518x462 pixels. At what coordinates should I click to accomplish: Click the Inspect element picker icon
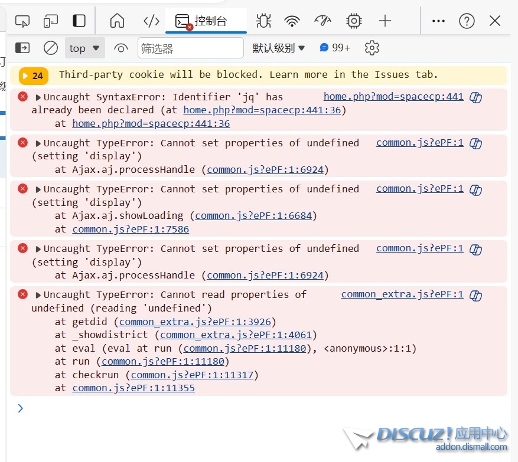(x=22, y=21)
